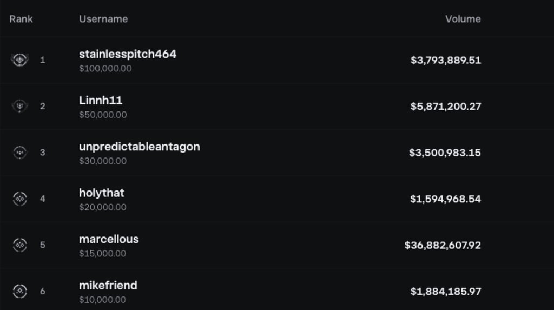Click the rank 6 badge icon

(x=20, y=291)
